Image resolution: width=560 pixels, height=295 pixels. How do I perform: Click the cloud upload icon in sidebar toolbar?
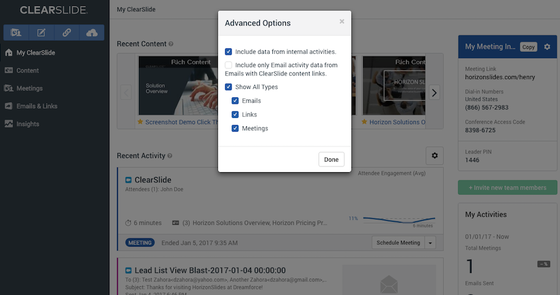pyautogui.click(x=92, y=32)
